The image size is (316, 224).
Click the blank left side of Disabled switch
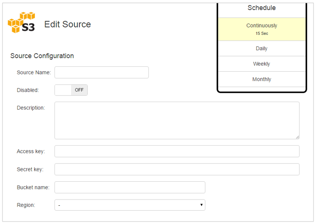click(63, 90)
